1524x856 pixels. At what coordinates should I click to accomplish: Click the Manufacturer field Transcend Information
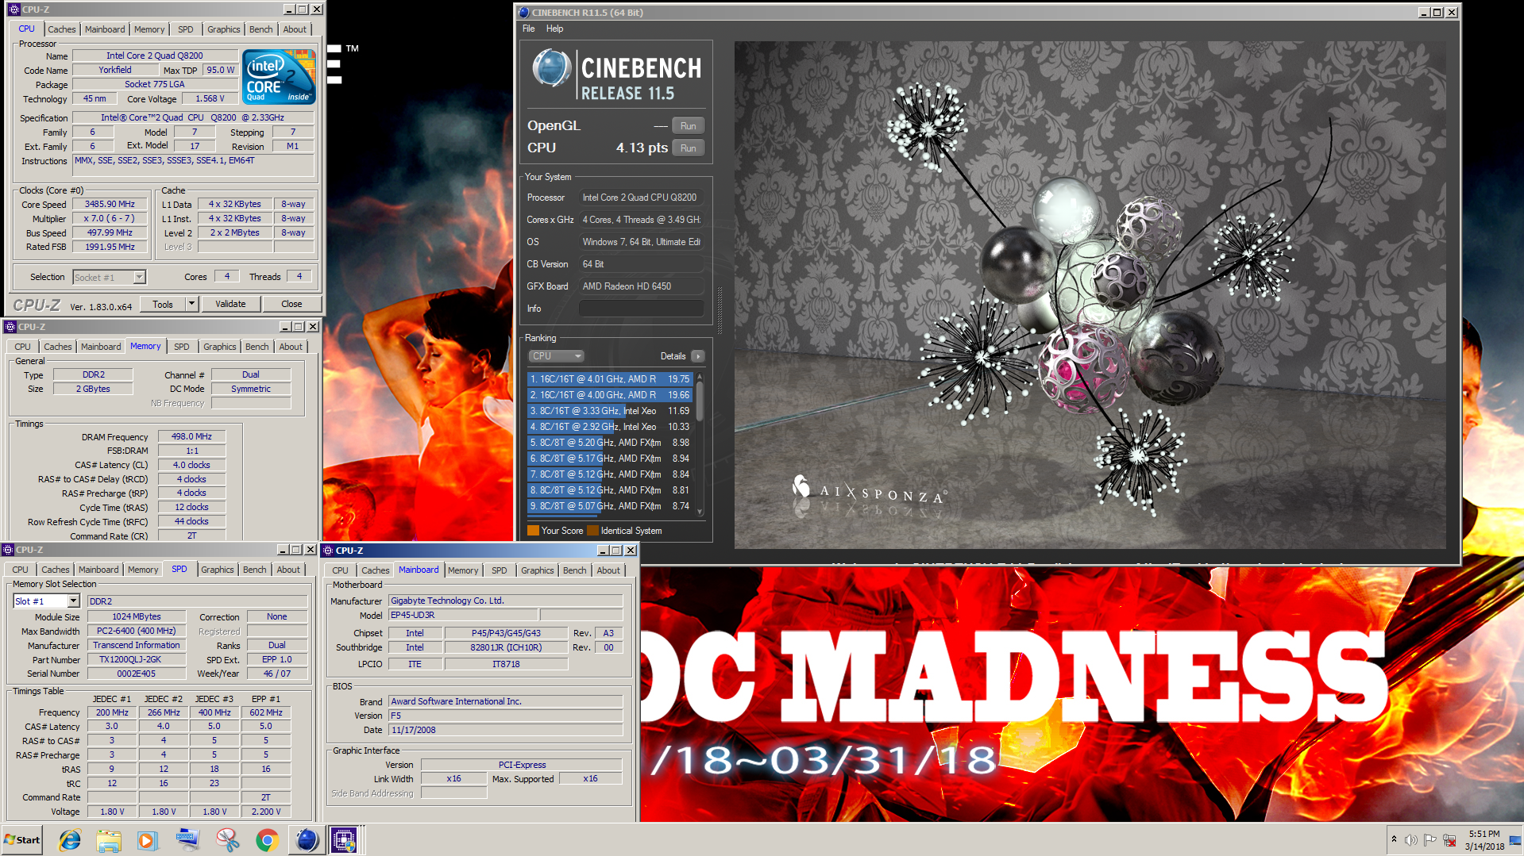click(137, 645)
